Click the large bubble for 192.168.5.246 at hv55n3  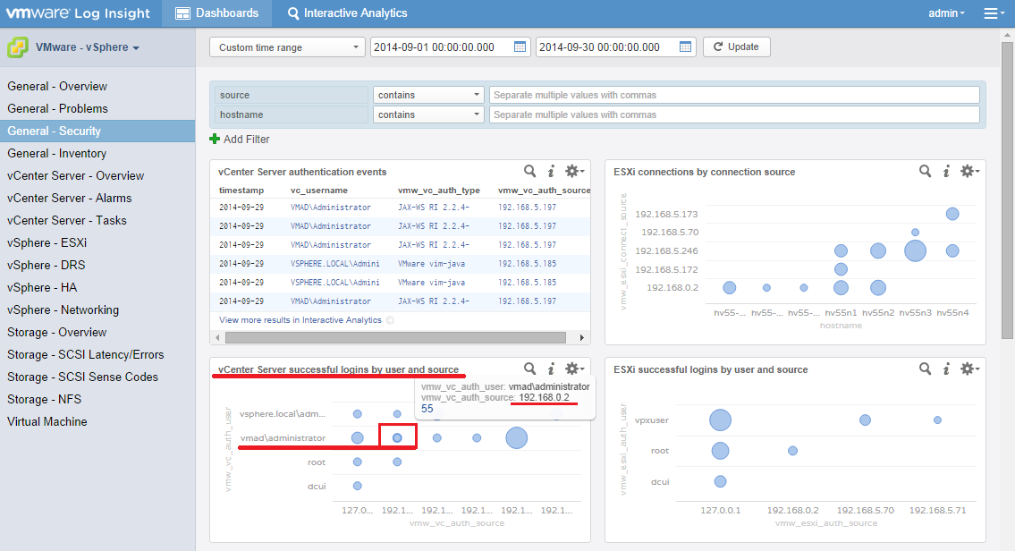tap(916, 250)
